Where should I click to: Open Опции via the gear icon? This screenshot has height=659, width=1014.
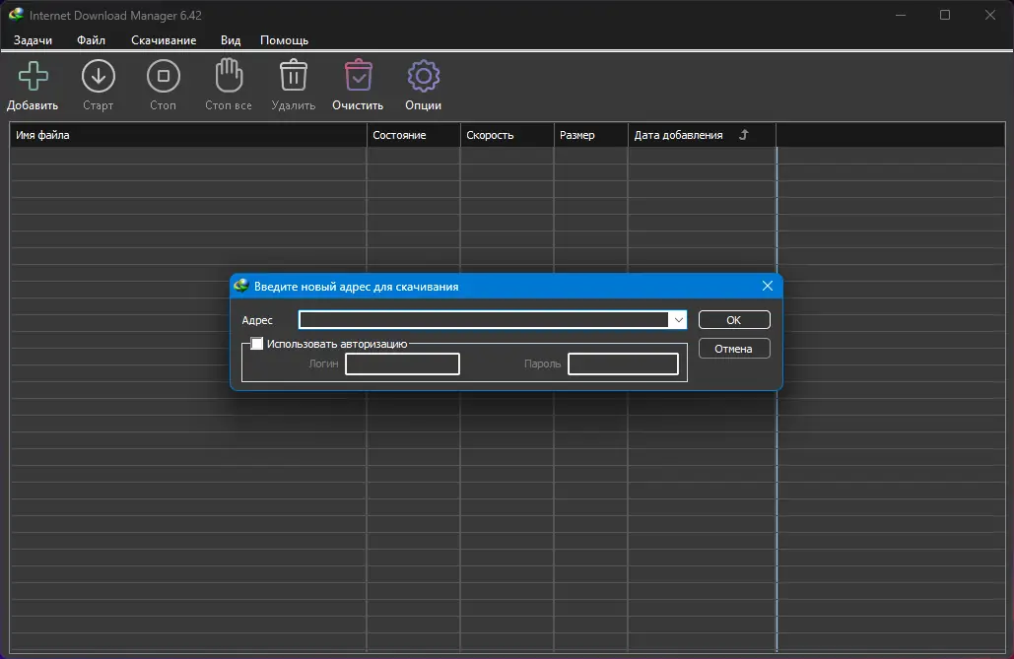coord(424,76)
